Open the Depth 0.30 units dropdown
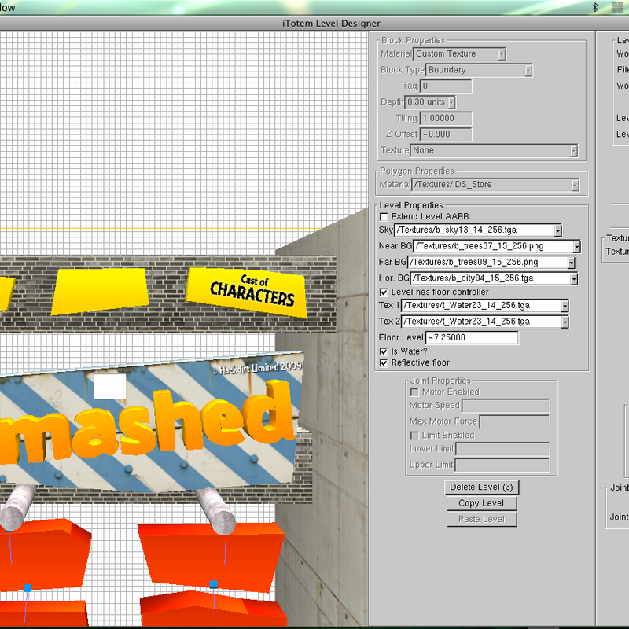The width and height of the screenshot is (629, 629). pos(430,102)
